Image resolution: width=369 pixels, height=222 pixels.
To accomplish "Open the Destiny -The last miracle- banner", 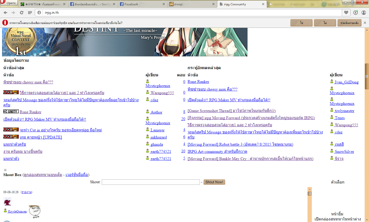I will pos(125,42).
